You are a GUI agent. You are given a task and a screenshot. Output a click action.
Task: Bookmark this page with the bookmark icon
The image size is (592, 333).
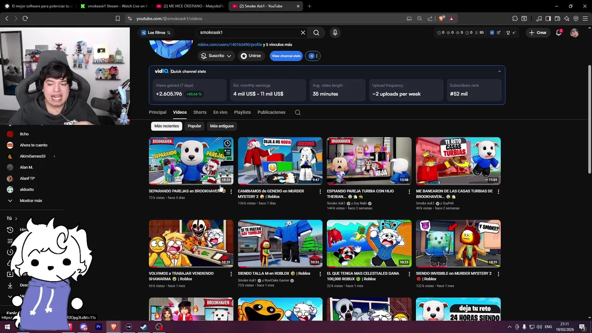click(117, 18)
